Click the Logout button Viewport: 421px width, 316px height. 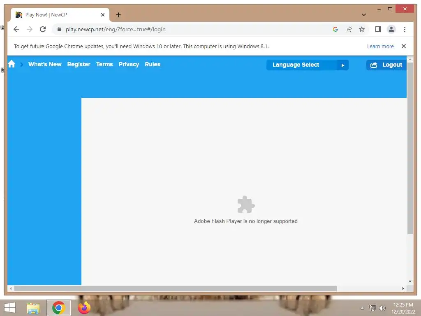coord(386,65)
